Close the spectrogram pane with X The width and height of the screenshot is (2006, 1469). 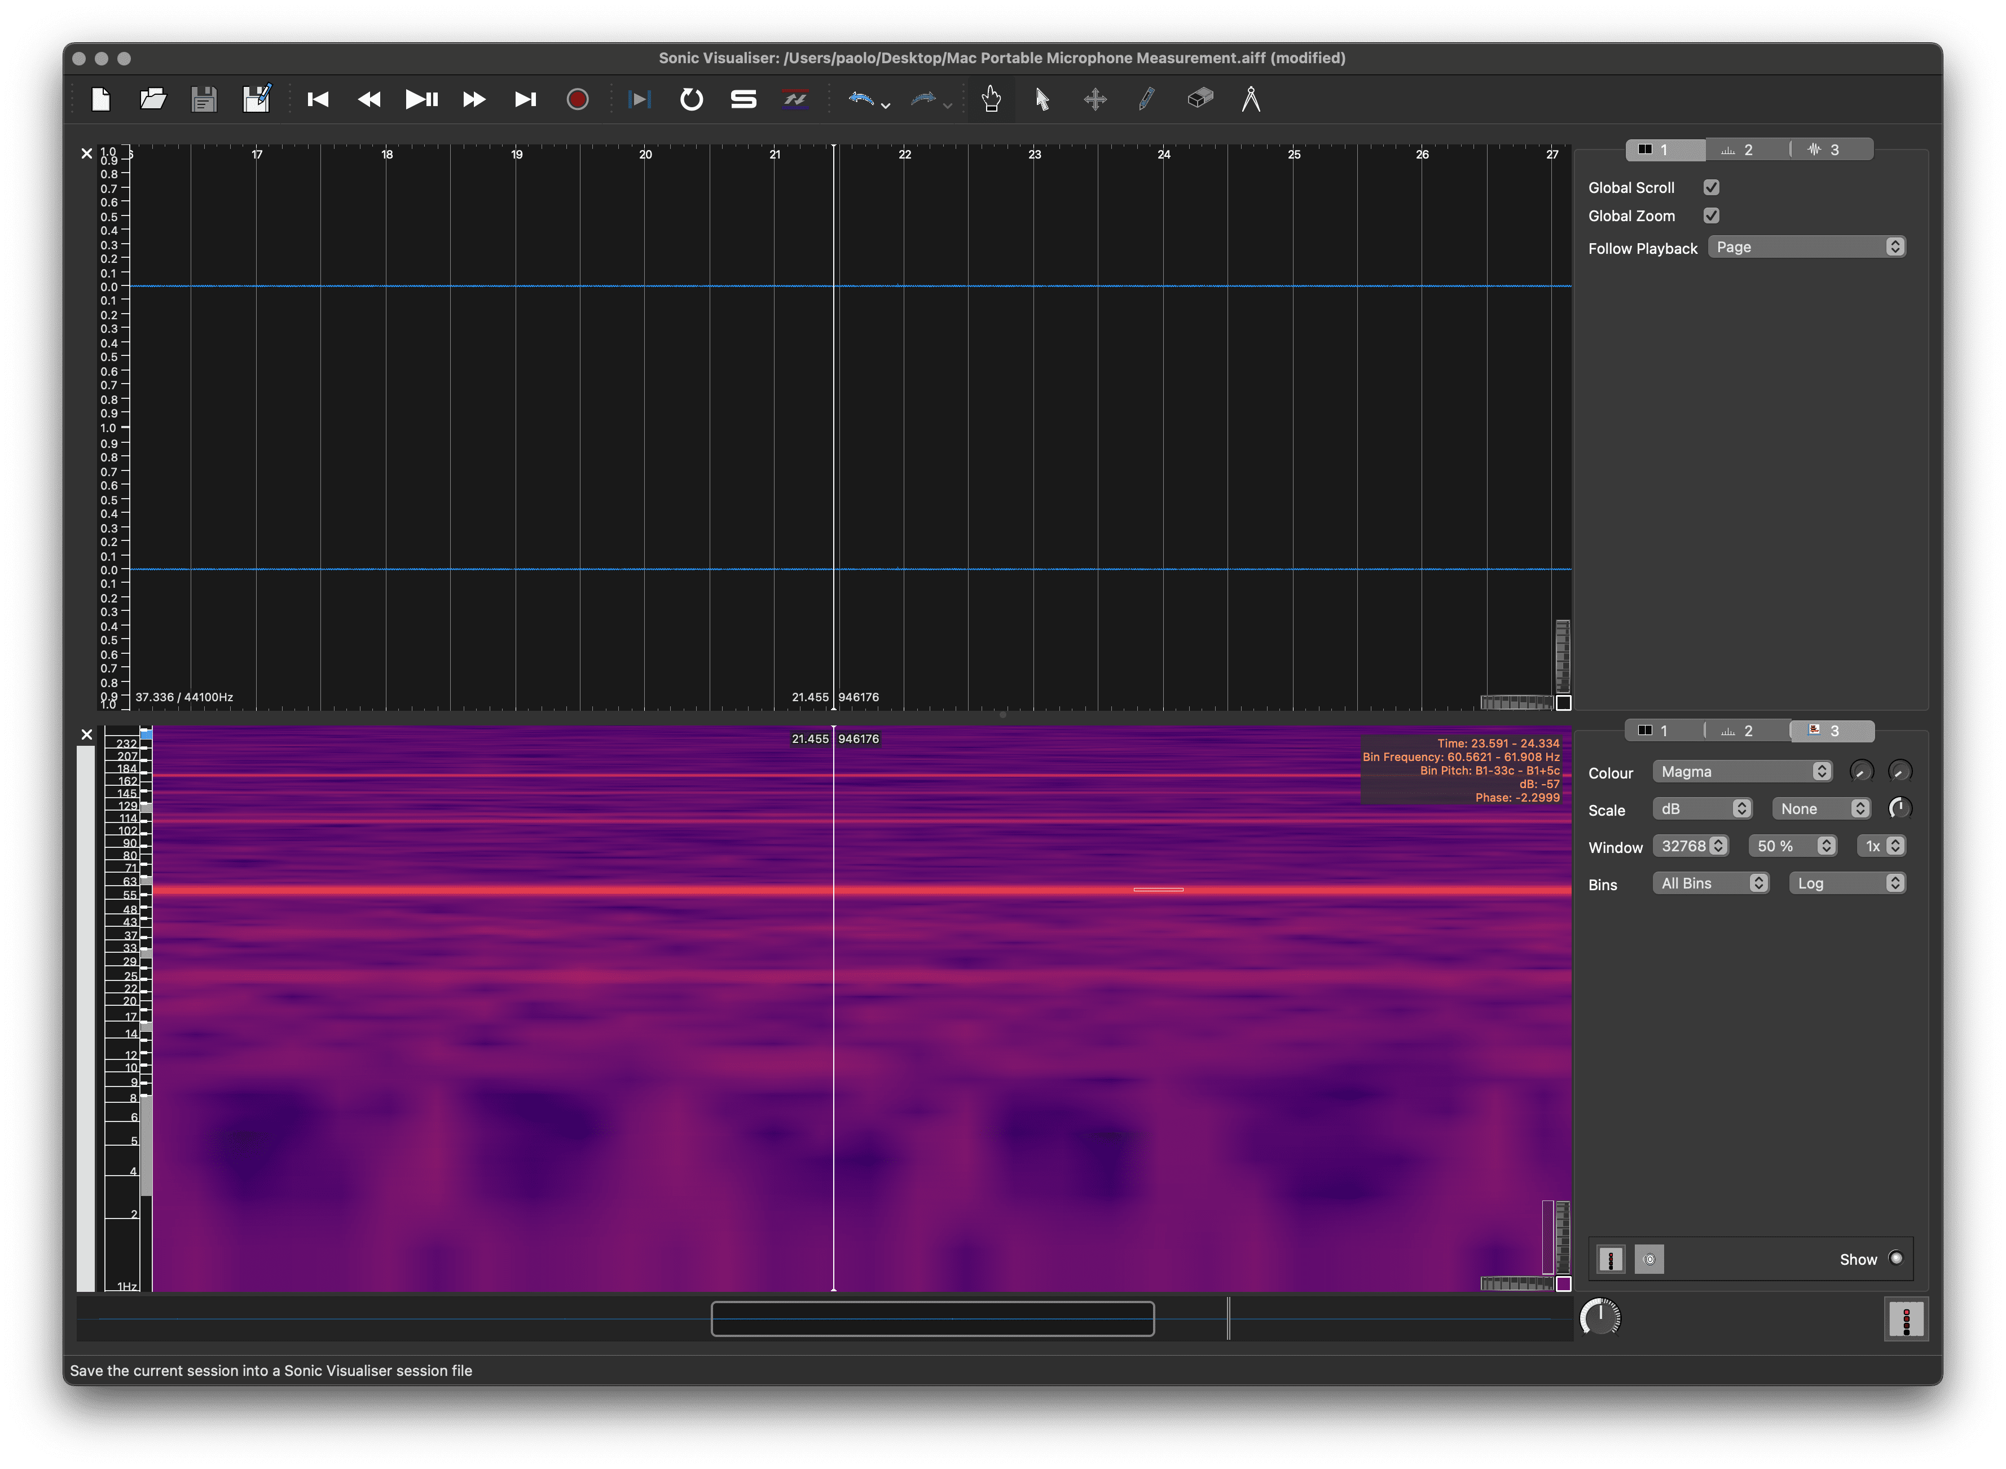point(86,734)
